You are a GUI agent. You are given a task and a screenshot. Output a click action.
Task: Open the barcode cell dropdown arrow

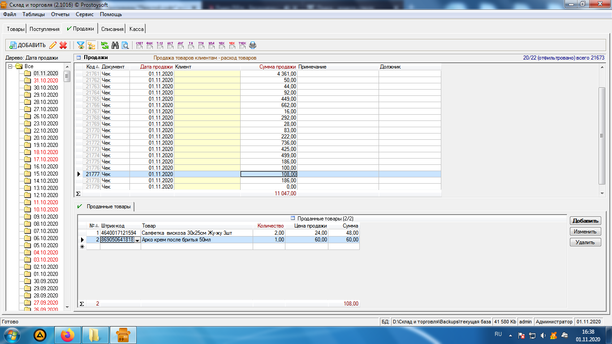137,240
